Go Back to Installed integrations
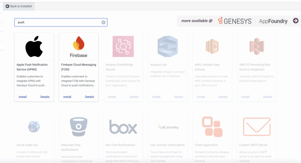The image size is (301, 163). click(19, 6)
